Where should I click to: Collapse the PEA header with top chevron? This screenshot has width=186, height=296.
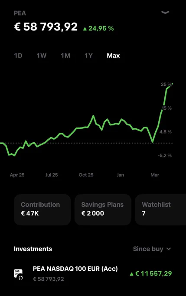tap(165, 13)
